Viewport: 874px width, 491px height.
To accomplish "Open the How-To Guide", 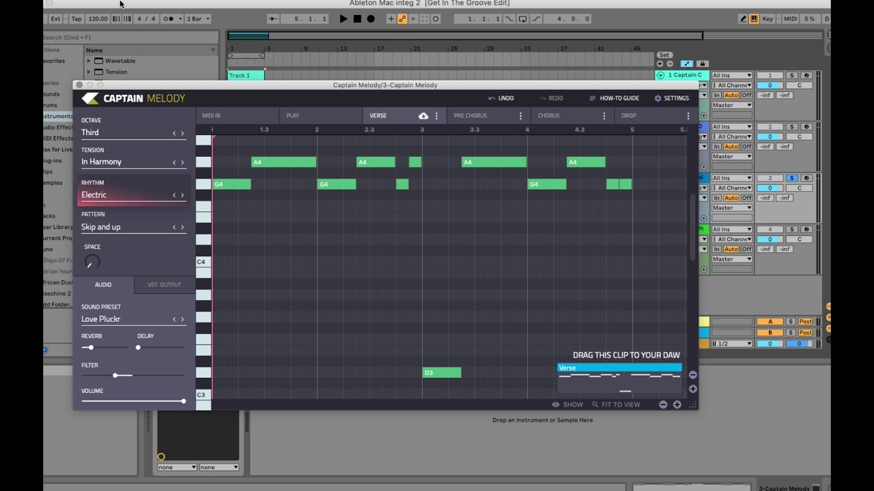I will click(614, 98).
